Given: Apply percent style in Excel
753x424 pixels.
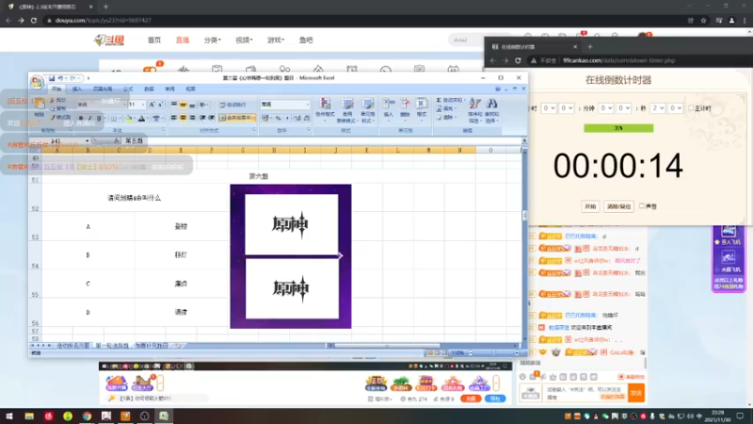Looking at the screenshot, I should (x=278, y=118).
